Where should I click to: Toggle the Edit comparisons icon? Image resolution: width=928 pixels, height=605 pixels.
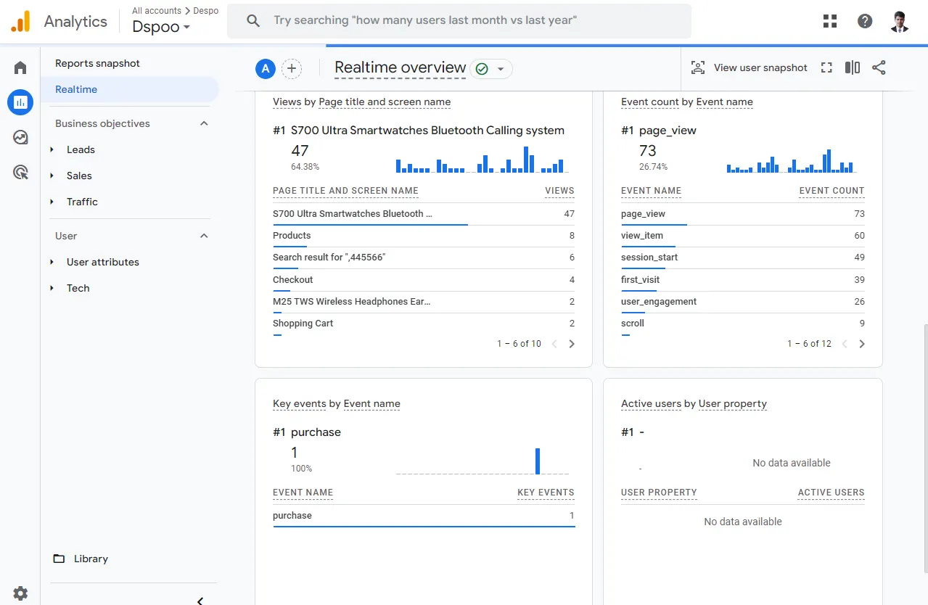(853, 67)
